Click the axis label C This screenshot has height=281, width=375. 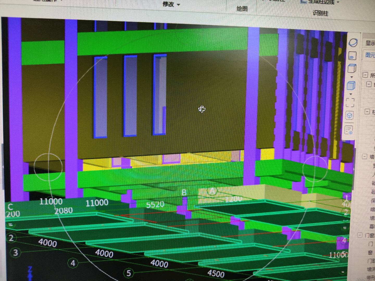pos(10,207)
